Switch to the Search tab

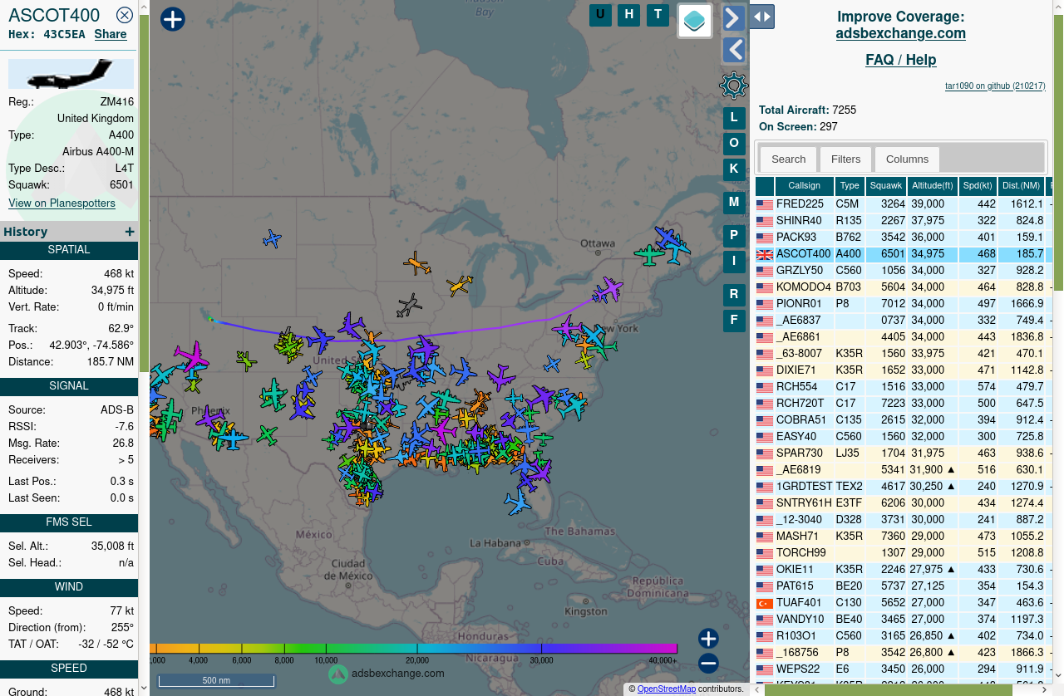click(x=788, y=159)
